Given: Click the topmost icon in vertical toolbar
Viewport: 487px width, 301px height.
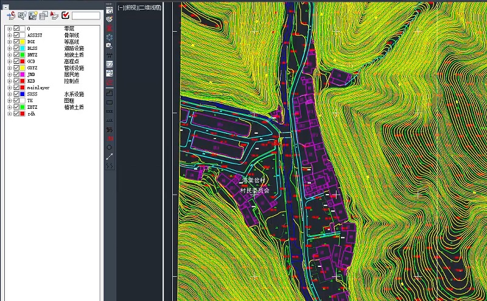Looking at the screenshot, I should [110, 10].
